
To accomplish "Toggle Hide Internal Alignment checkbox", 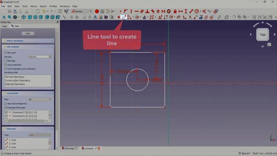I will (6, 104).
